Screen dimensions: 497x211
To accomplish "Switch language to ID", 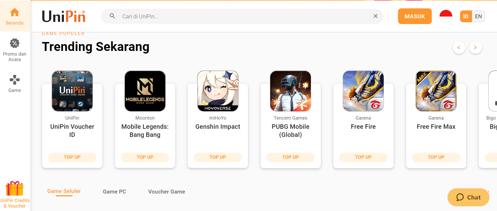I will click(x=466, y=16).
